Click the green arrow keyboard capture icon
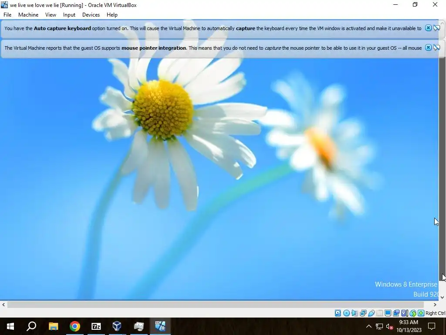446x335 pixels. (x=421, y=313)
